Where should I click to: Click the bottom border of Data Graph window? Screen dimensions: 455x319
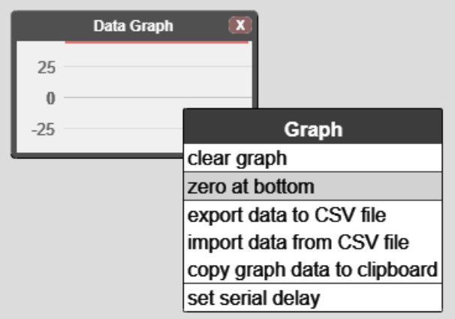pyautogui.click(x=98, y=156)
